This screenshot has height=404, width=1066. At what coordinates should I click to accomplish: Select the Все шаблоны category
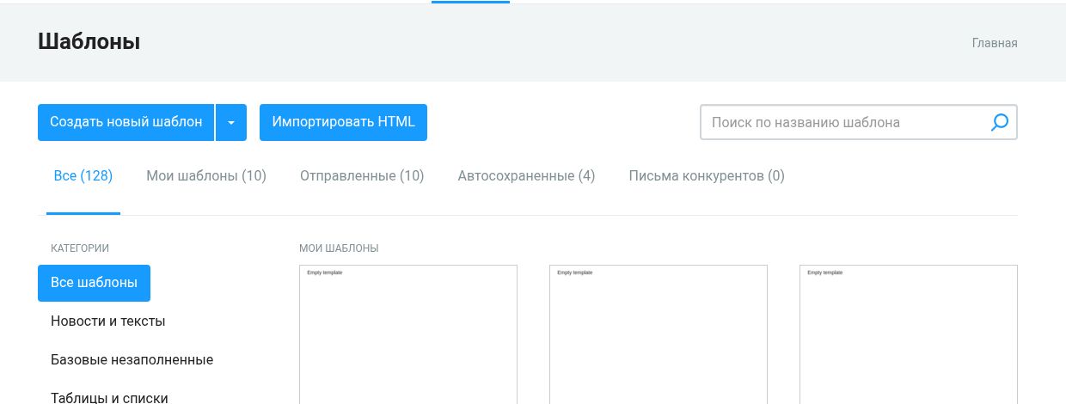[94, 283]
